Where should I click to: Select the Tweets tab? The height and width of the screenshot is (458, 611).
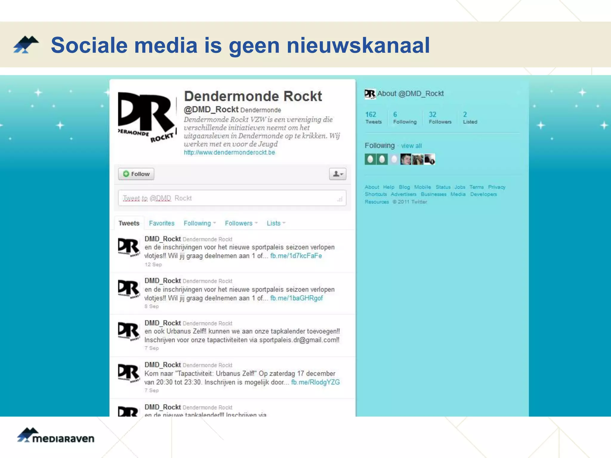pos(129,223)
